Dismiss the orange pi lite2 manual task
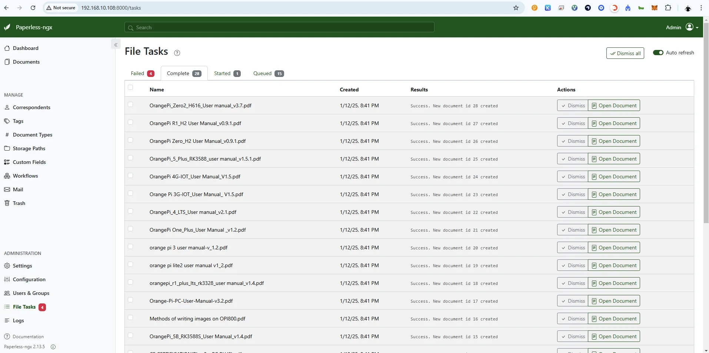 click(573, 265)
